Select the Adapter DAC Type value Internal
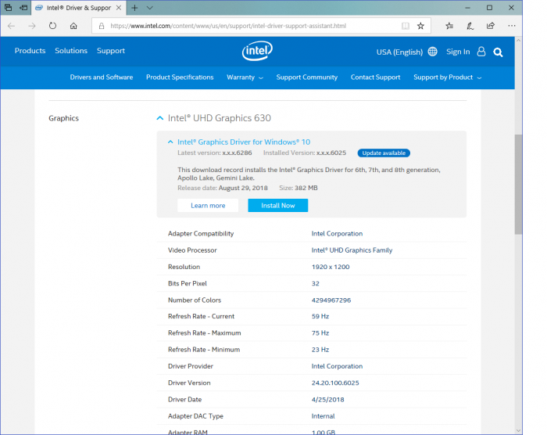 click(323, 416)
